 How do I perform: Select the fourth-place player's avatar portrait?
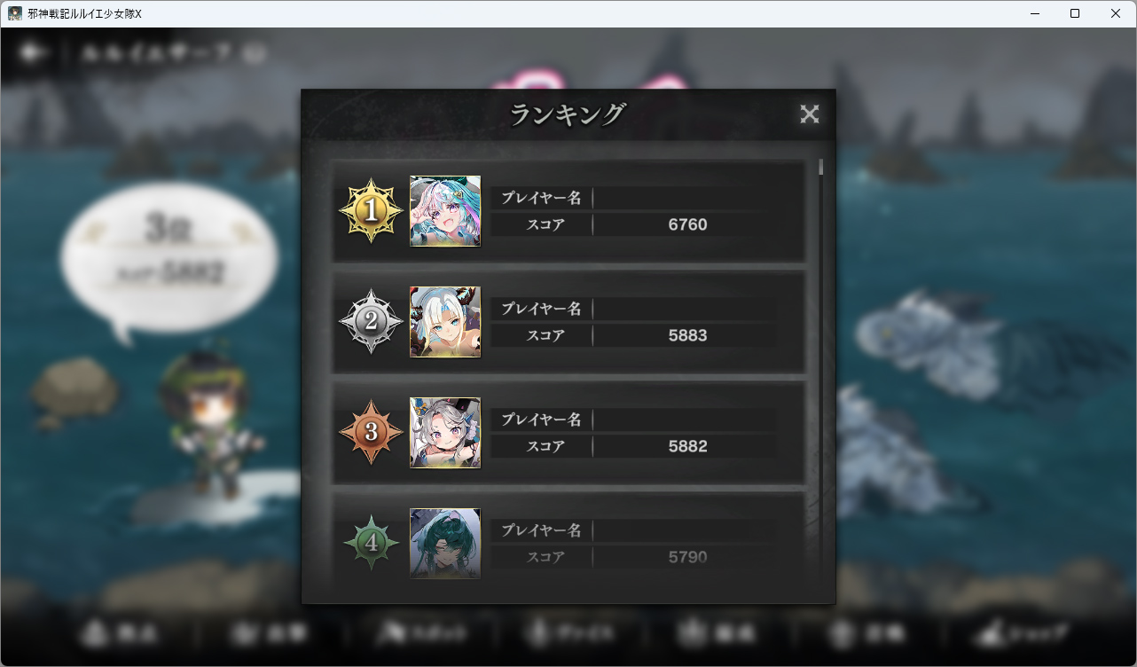tap(445, 544)
